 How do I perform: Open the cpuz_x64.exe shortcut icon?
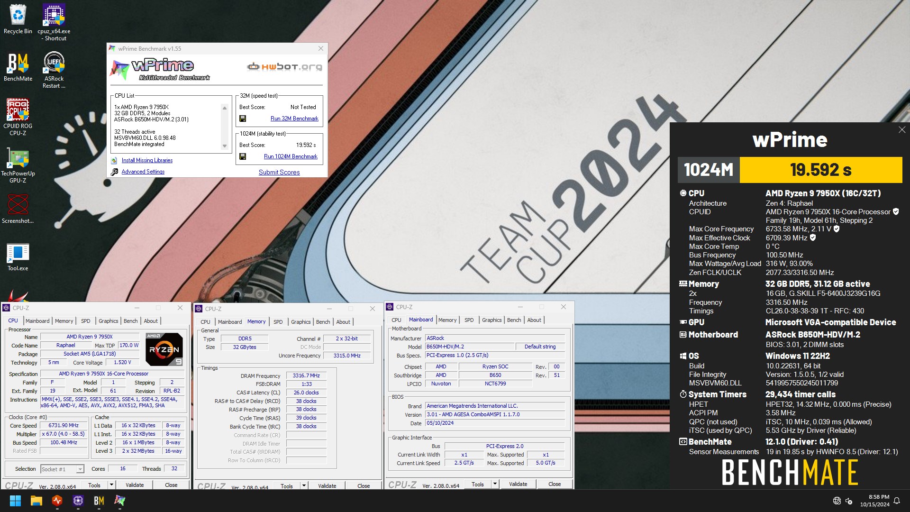54,22
